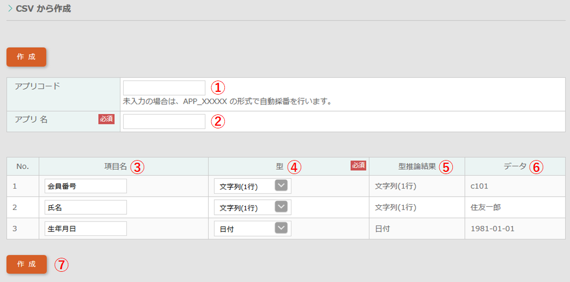Click the circled 6 beside データ header
The image size is (570, 282).
[x=536, y=167]
